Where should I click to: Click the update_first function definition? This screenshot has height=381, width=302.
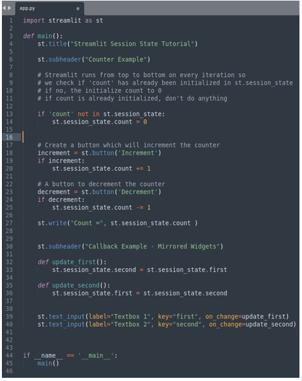[72, 262]
